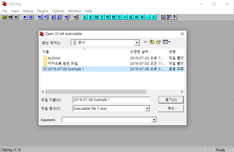Expand the 파일 형식 file type dropdown

147,109
